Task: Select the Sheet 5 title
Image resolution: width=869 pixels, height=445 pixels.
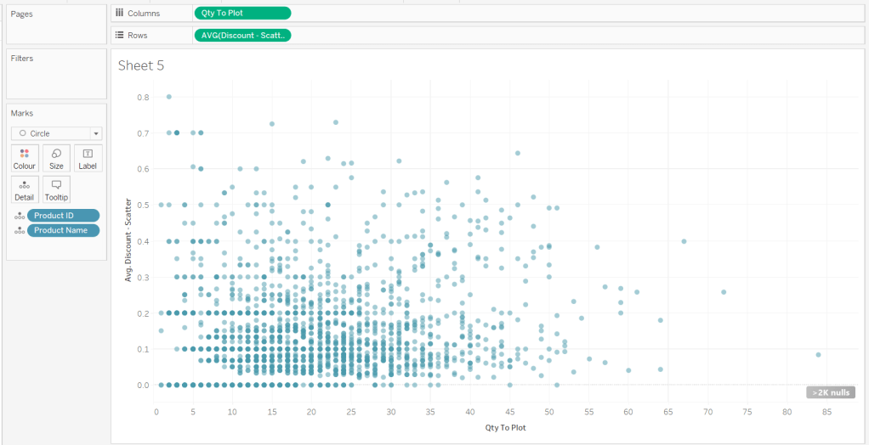Action: click(x=141, y=65)
